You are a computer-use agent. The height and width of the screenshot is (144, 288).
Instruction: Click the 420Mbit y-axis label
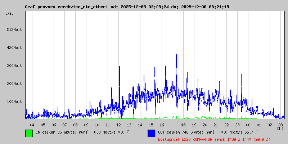15,48
